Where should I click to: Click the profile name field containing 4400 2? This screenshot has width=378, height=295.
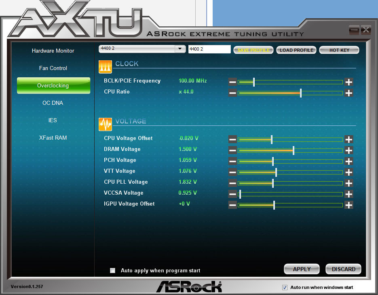click(x=209, y=49)
